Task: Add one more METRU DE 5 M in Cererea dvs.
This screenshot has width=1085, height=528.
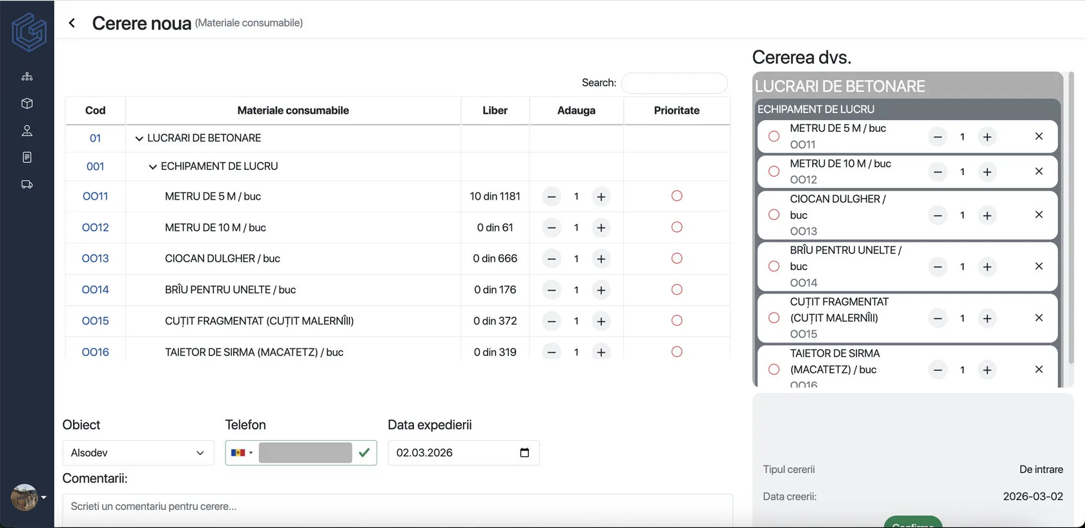Action: pyautogui.click(x=987, y=137)
